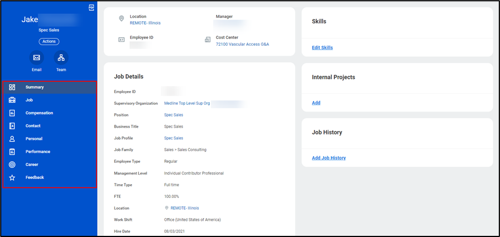500x237 pixels.
Task: Click the Email envelope icon
Action: (x=36, y=57)
